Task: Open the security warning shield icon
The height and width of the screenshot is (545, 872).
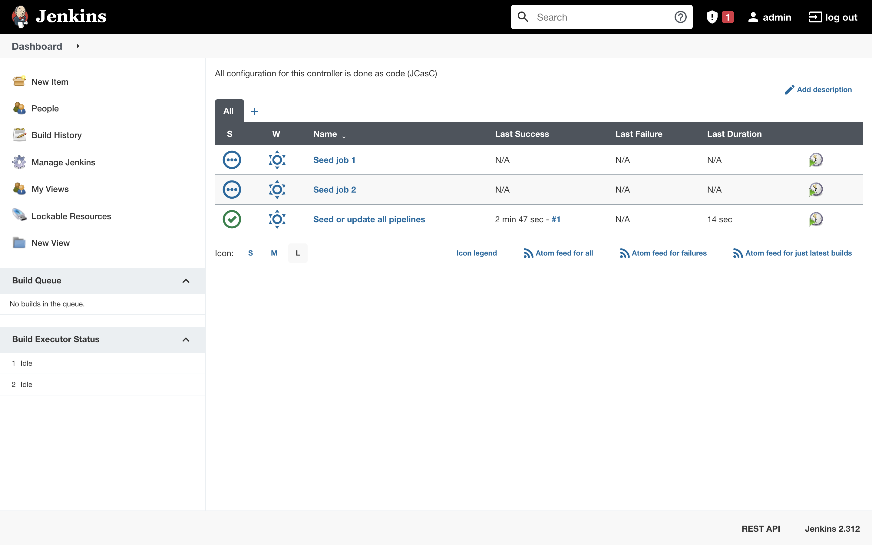Action: pos(712,17)
